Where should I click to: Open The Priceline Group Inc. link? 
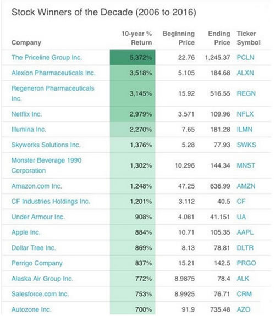pos(47,58)
